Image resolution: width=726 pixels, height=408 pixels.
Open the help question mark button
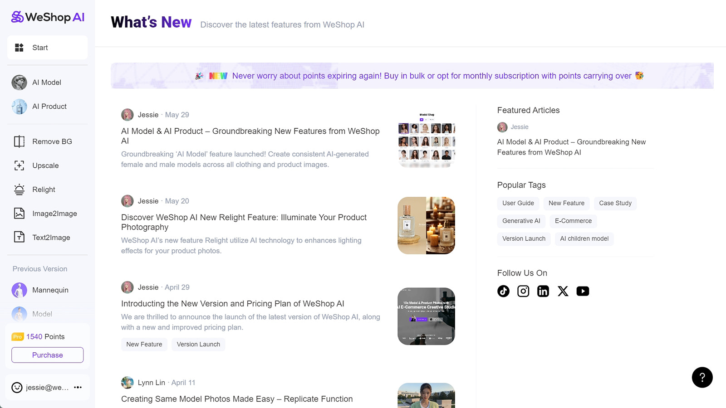[x=702, y=378]
